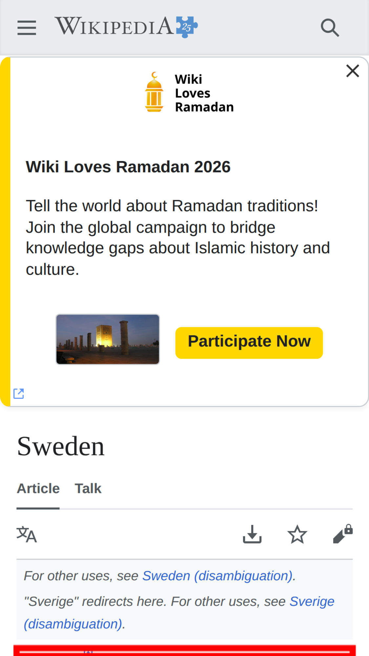This screenshot has height=656, width=369.
Task: Click the Sweden page title
Action: (61, 446)
